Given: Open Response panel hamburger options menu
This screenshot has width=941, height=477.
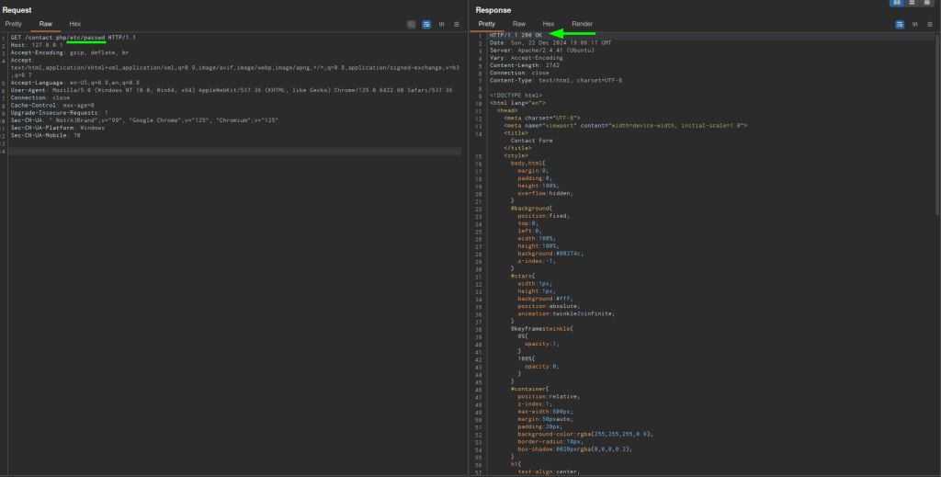Looking at the screenshot, I should pyautogui.click(x=928, y=24).
